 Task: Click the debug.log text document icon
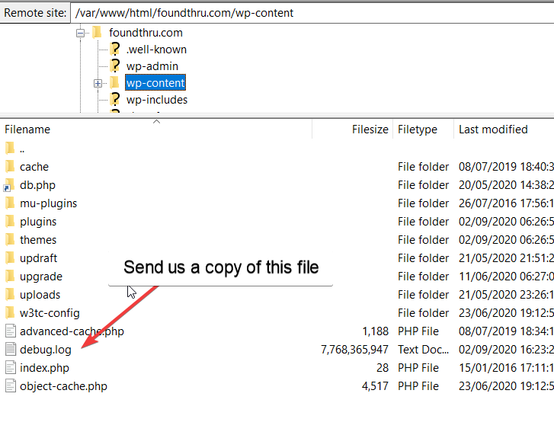(x=11, y=350)
